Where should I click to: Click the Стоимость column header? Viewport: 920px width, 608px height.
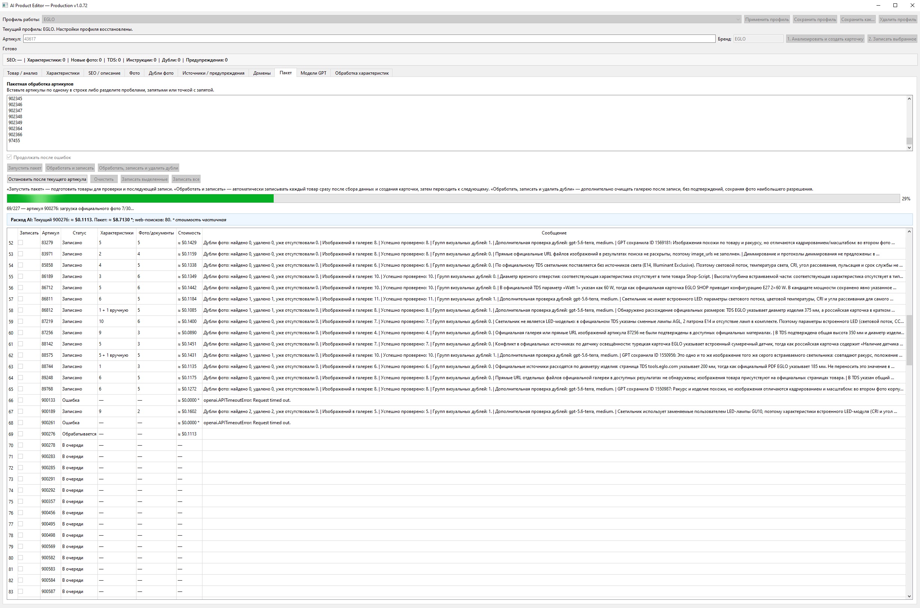[189, 233]
